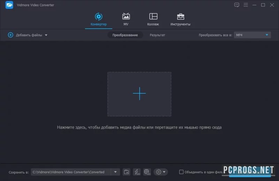Click the save path field C:\Vidmore\Vidmore Video Converter\Converted
The image size is (279, 181).
click(x=71, y=172)
